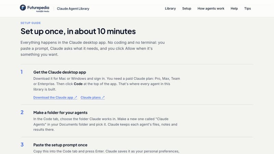This screenshot has width=274, height=154.
Task: Click the Futurepedia wordmark text
Action: click(38, 8)
